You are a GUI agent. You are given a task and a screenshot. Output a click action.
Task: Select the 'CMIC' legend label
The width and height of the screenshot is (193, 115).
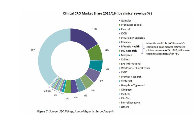124,72
